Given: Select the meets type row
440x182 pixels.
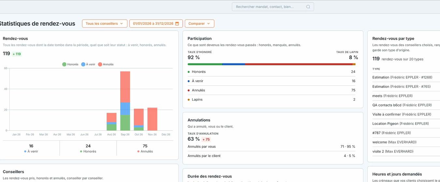Looking at the screenshot, I should 406,96.
